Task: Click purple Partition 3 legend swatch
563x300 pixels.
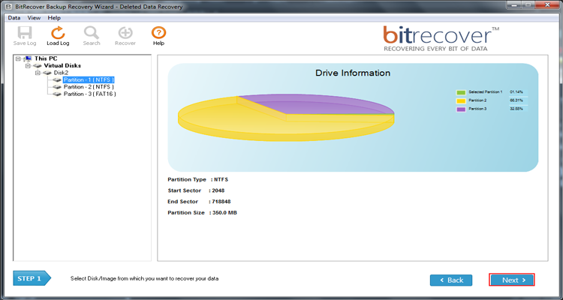Action: click(461, 109)
